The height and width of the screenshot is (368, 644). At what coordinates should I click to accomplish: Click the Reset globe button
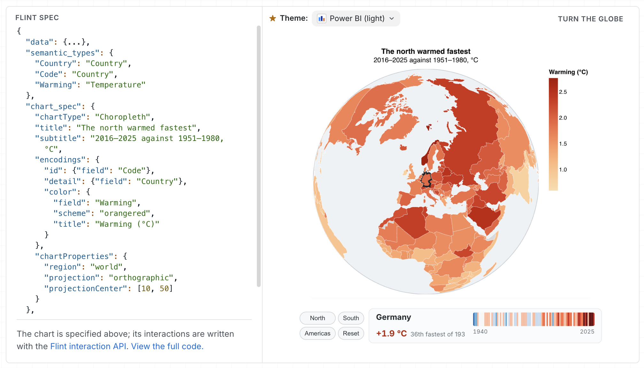351,333
